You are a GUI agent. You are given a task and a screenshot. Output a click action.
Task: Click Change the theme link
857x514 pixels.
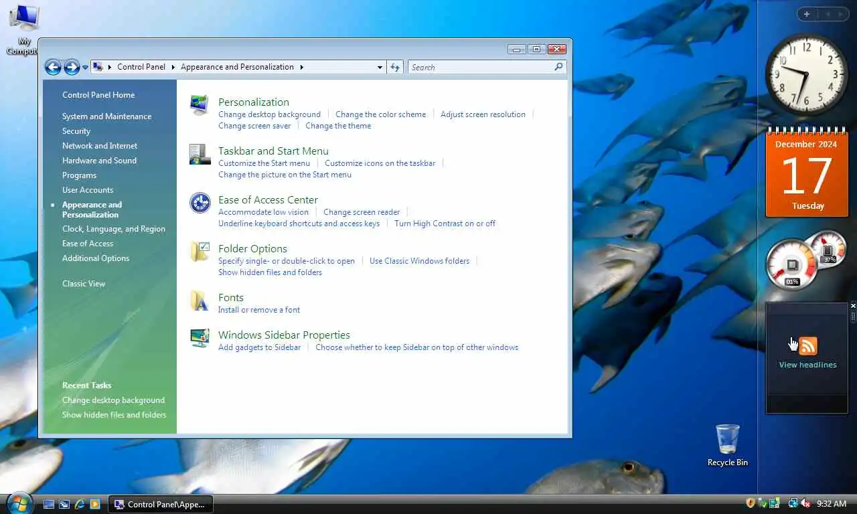338,126
